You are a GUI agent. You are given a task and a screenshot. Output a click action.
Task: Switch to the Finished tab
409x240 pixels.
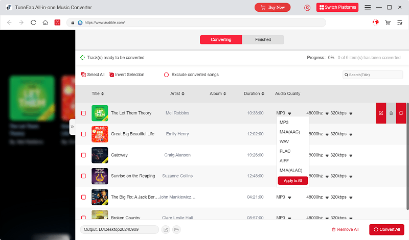(263, 40)
